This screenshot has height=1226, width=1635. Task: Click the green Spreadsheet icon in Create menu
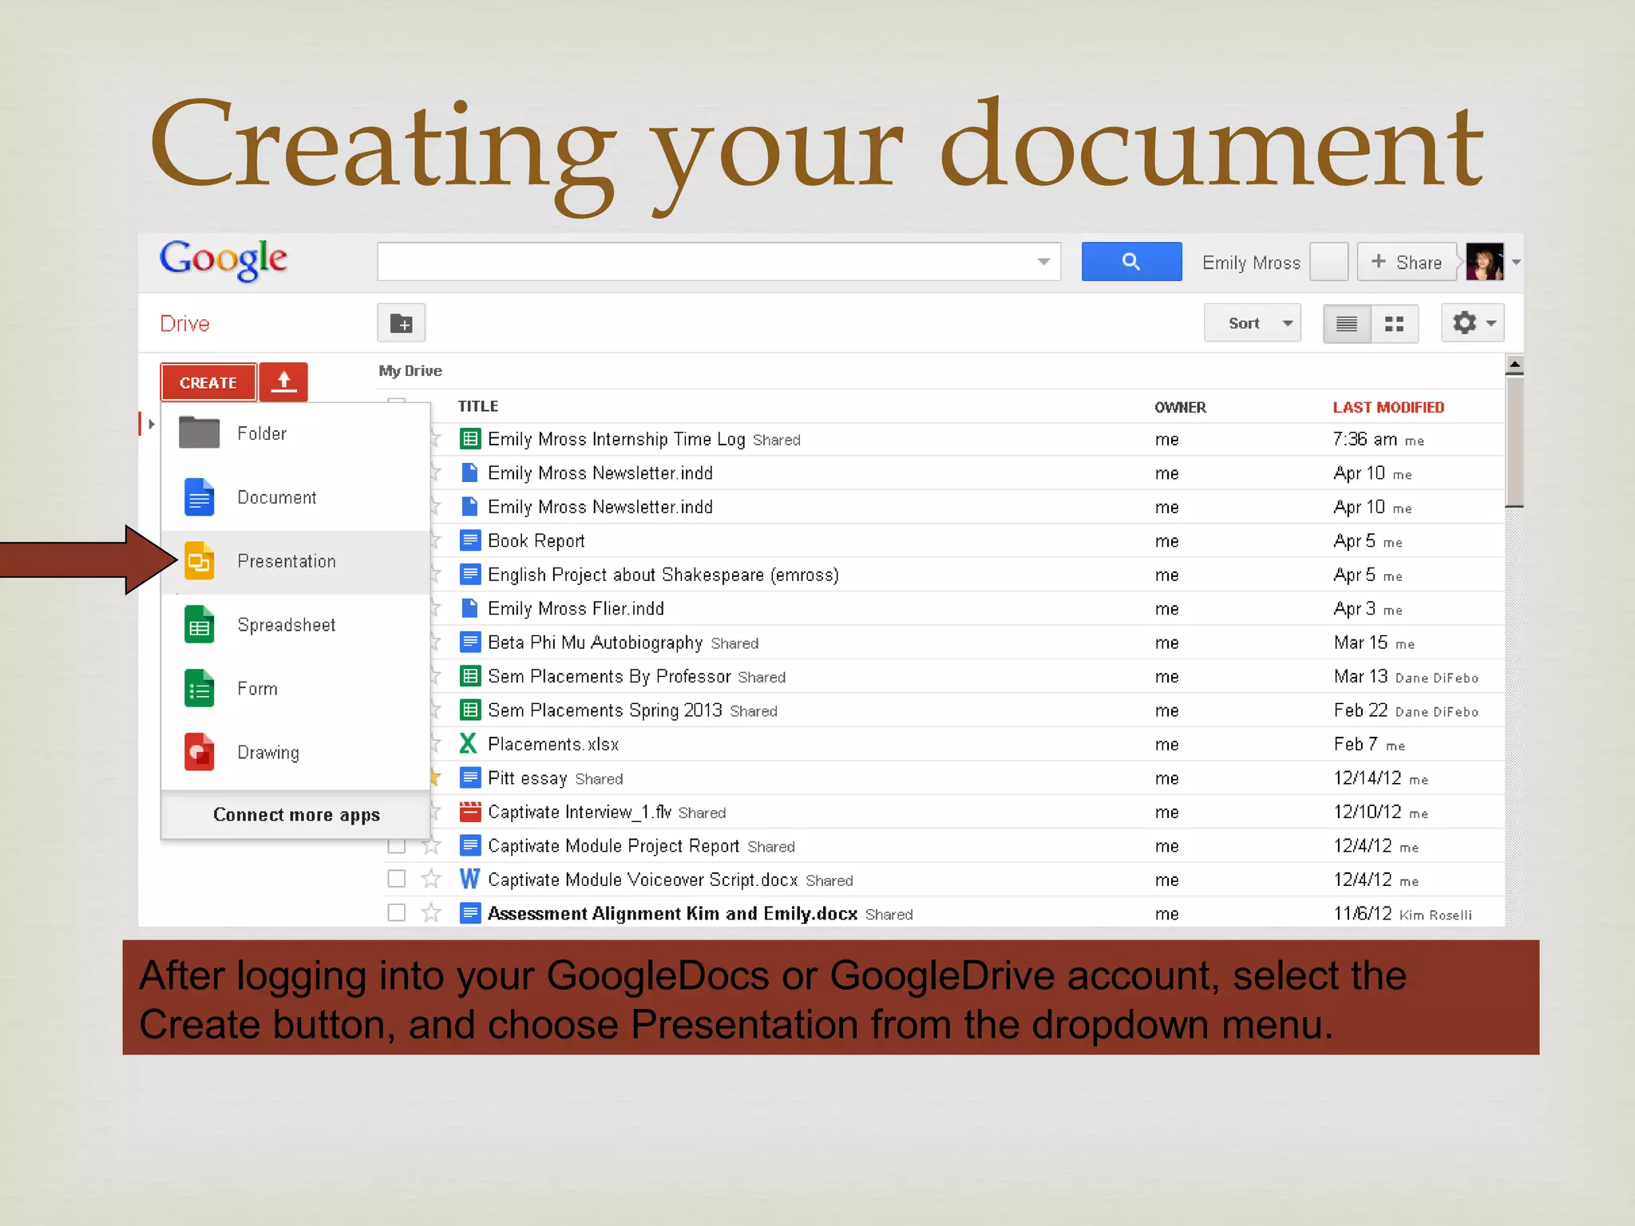click(199, 624)
